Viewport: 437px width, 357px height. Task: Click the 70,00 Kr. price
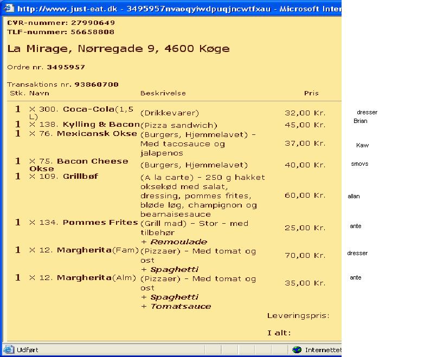coord(305,256)
